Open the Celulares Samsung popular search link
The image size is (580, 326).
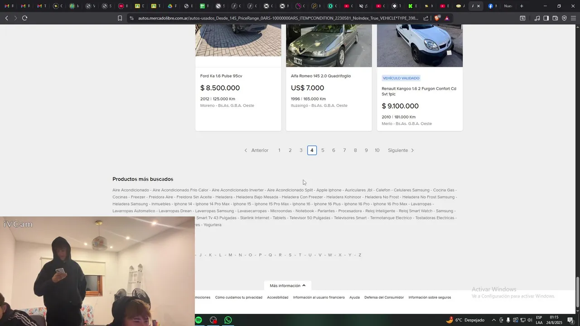coord(411,190)
